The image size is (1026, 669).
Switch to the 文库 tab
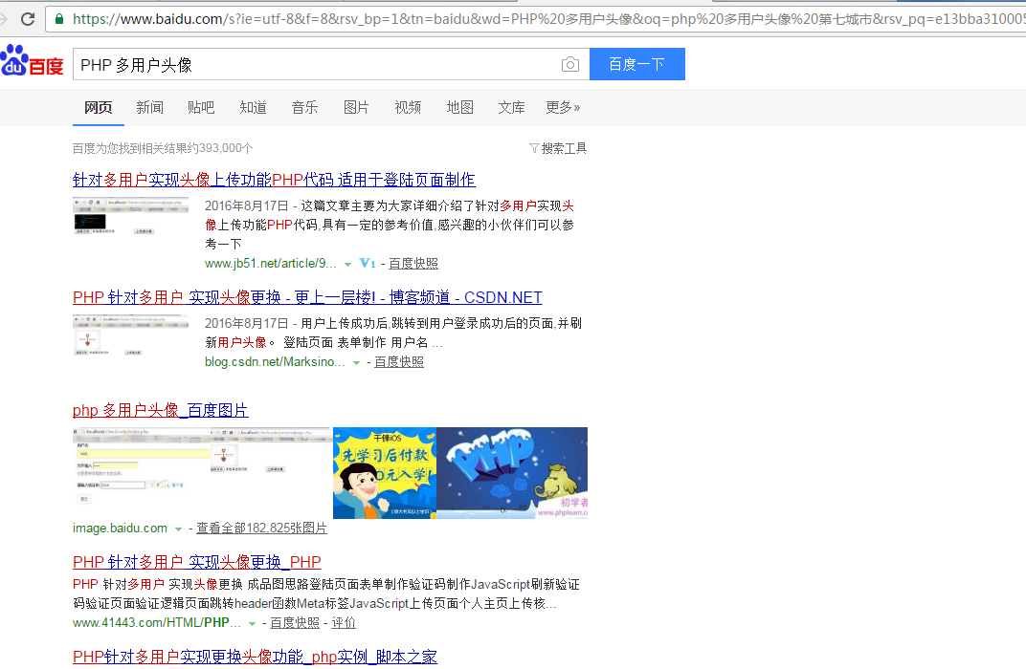[512, 107]
